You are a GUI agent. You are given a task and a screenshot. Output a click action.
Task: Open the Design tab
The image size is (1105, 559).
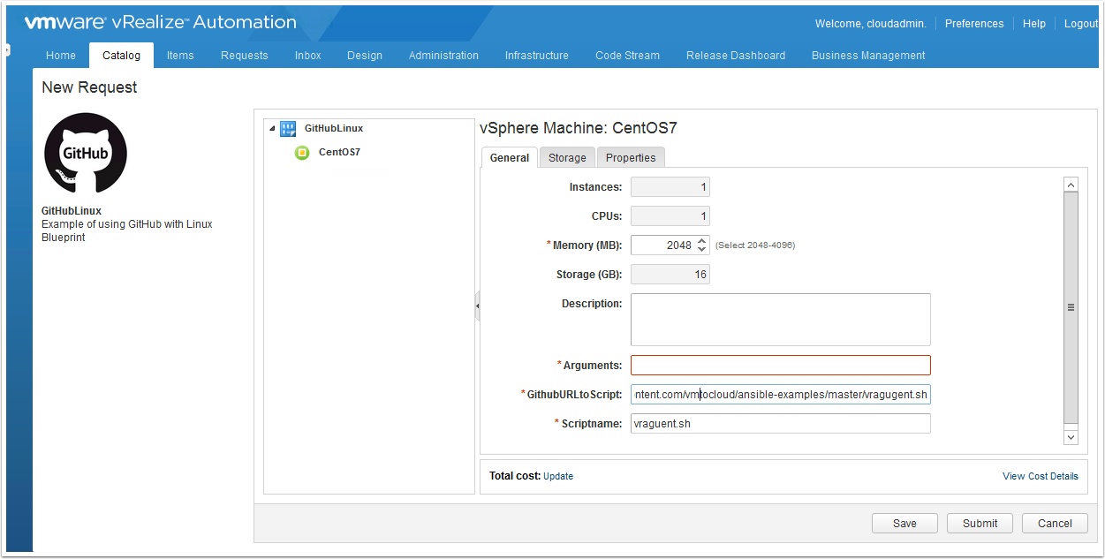click(365, 55)
